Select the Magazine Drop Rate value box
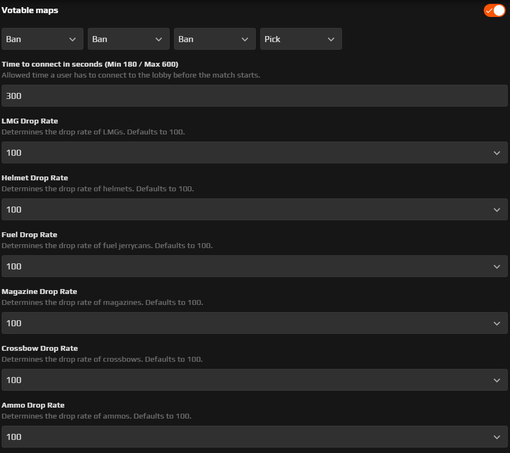 pos(254,323)
